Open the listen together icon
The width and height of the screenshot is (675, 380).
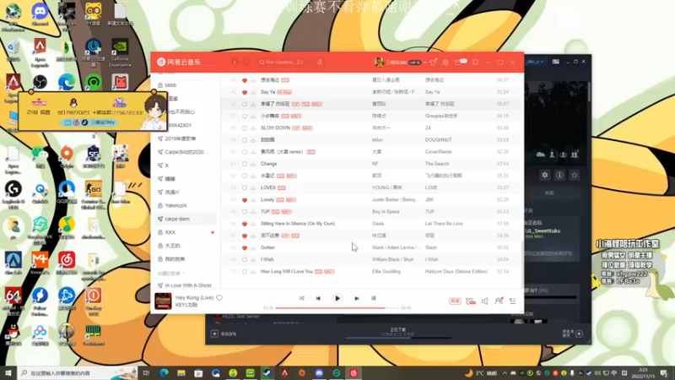click(499, 301)
